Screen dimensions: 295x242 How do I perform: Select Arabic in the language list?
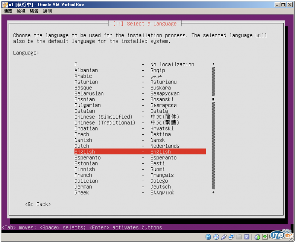click(x=140, y=76)
